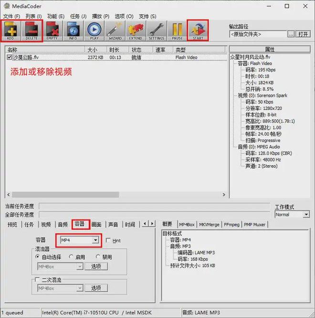315x318 pixels.
Task: Click the 当前任务进度 progress bar
Action: (155, 206)
